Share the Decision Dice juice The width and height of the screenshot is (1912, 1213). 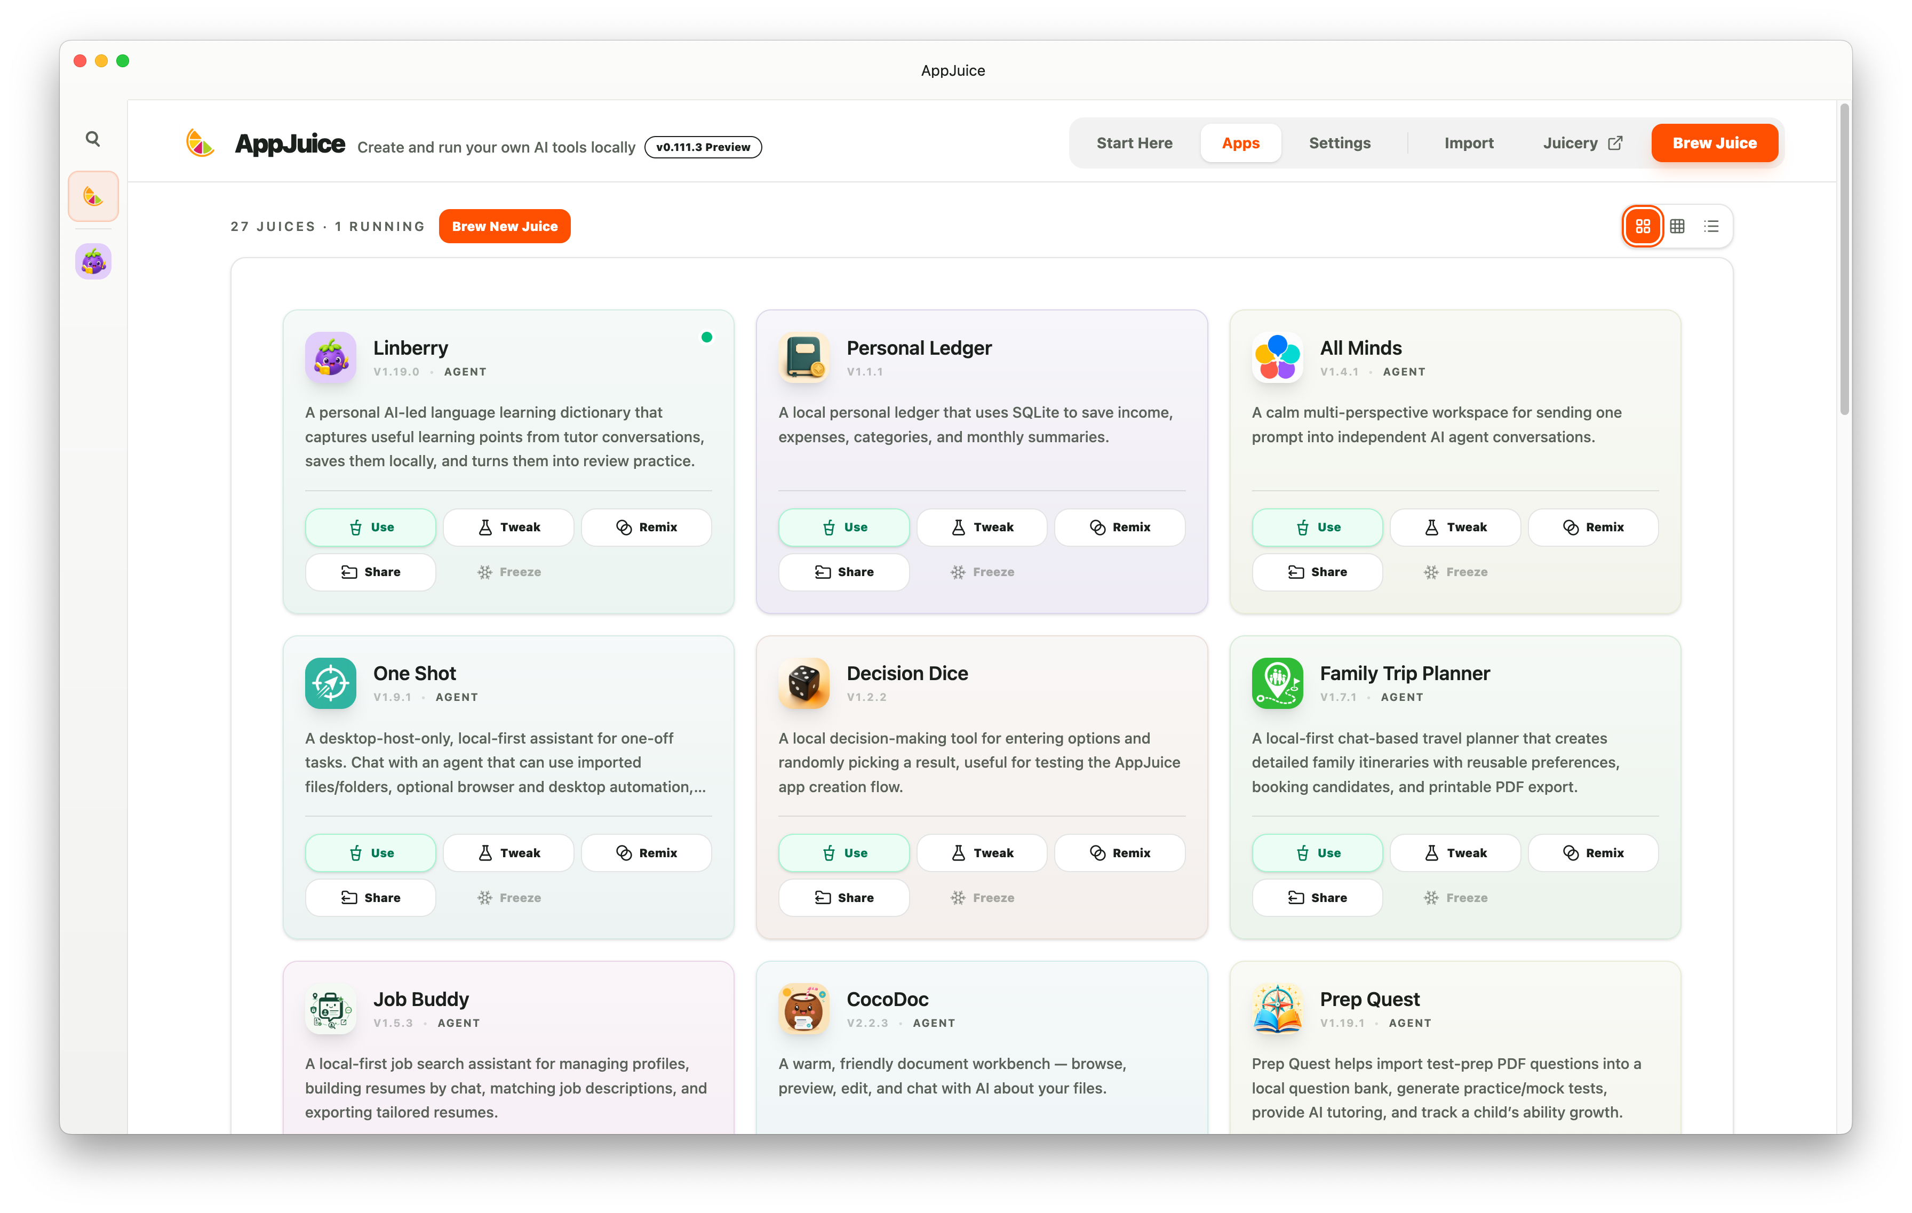(843, 898)
